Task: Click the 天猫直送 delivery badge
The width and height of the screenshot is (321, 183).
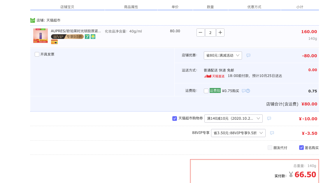Action: click(x=214, y=76)
